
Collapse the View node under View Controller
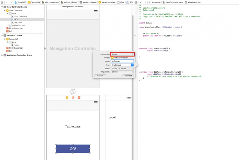click(x=7, y=13)
